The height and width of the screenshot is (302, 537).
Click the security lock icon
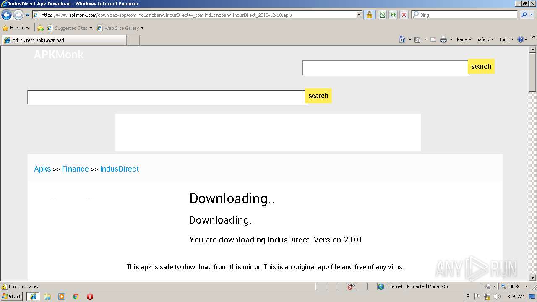click(x=369, y=15)
